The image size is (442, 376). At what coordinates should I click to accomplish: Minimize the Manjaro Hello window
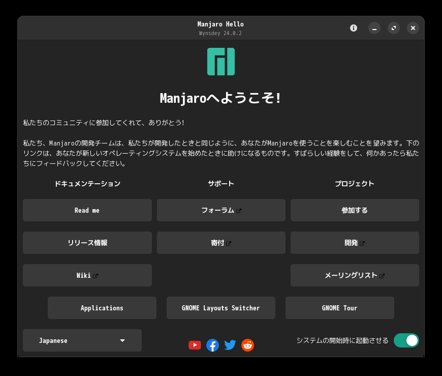coord(374,28)
